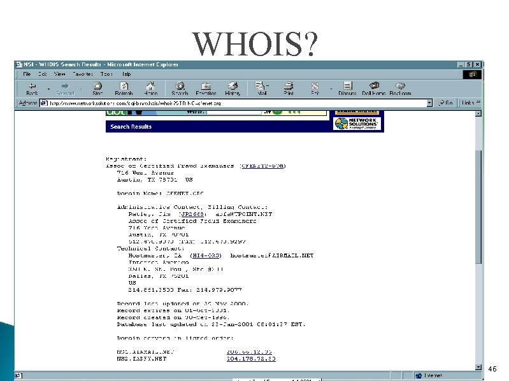This screenshot has width=509, height=381.
Task: Print the page with Print icon
Action: [x=288, y=89]
